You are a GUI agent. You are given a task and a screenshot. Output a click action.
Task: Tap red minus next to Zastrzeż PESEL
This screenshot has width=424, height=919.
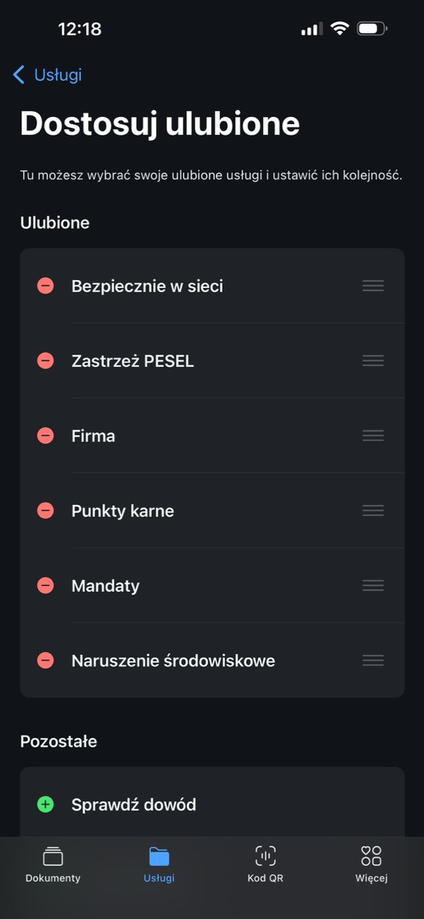[x=45, y=360]
